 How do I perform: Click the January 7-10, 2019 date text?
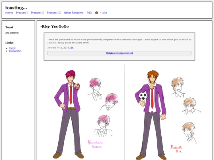[58, 48]
